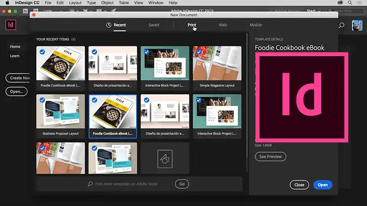Open the Help menu
367x206 pixels.
click(173, 3)
